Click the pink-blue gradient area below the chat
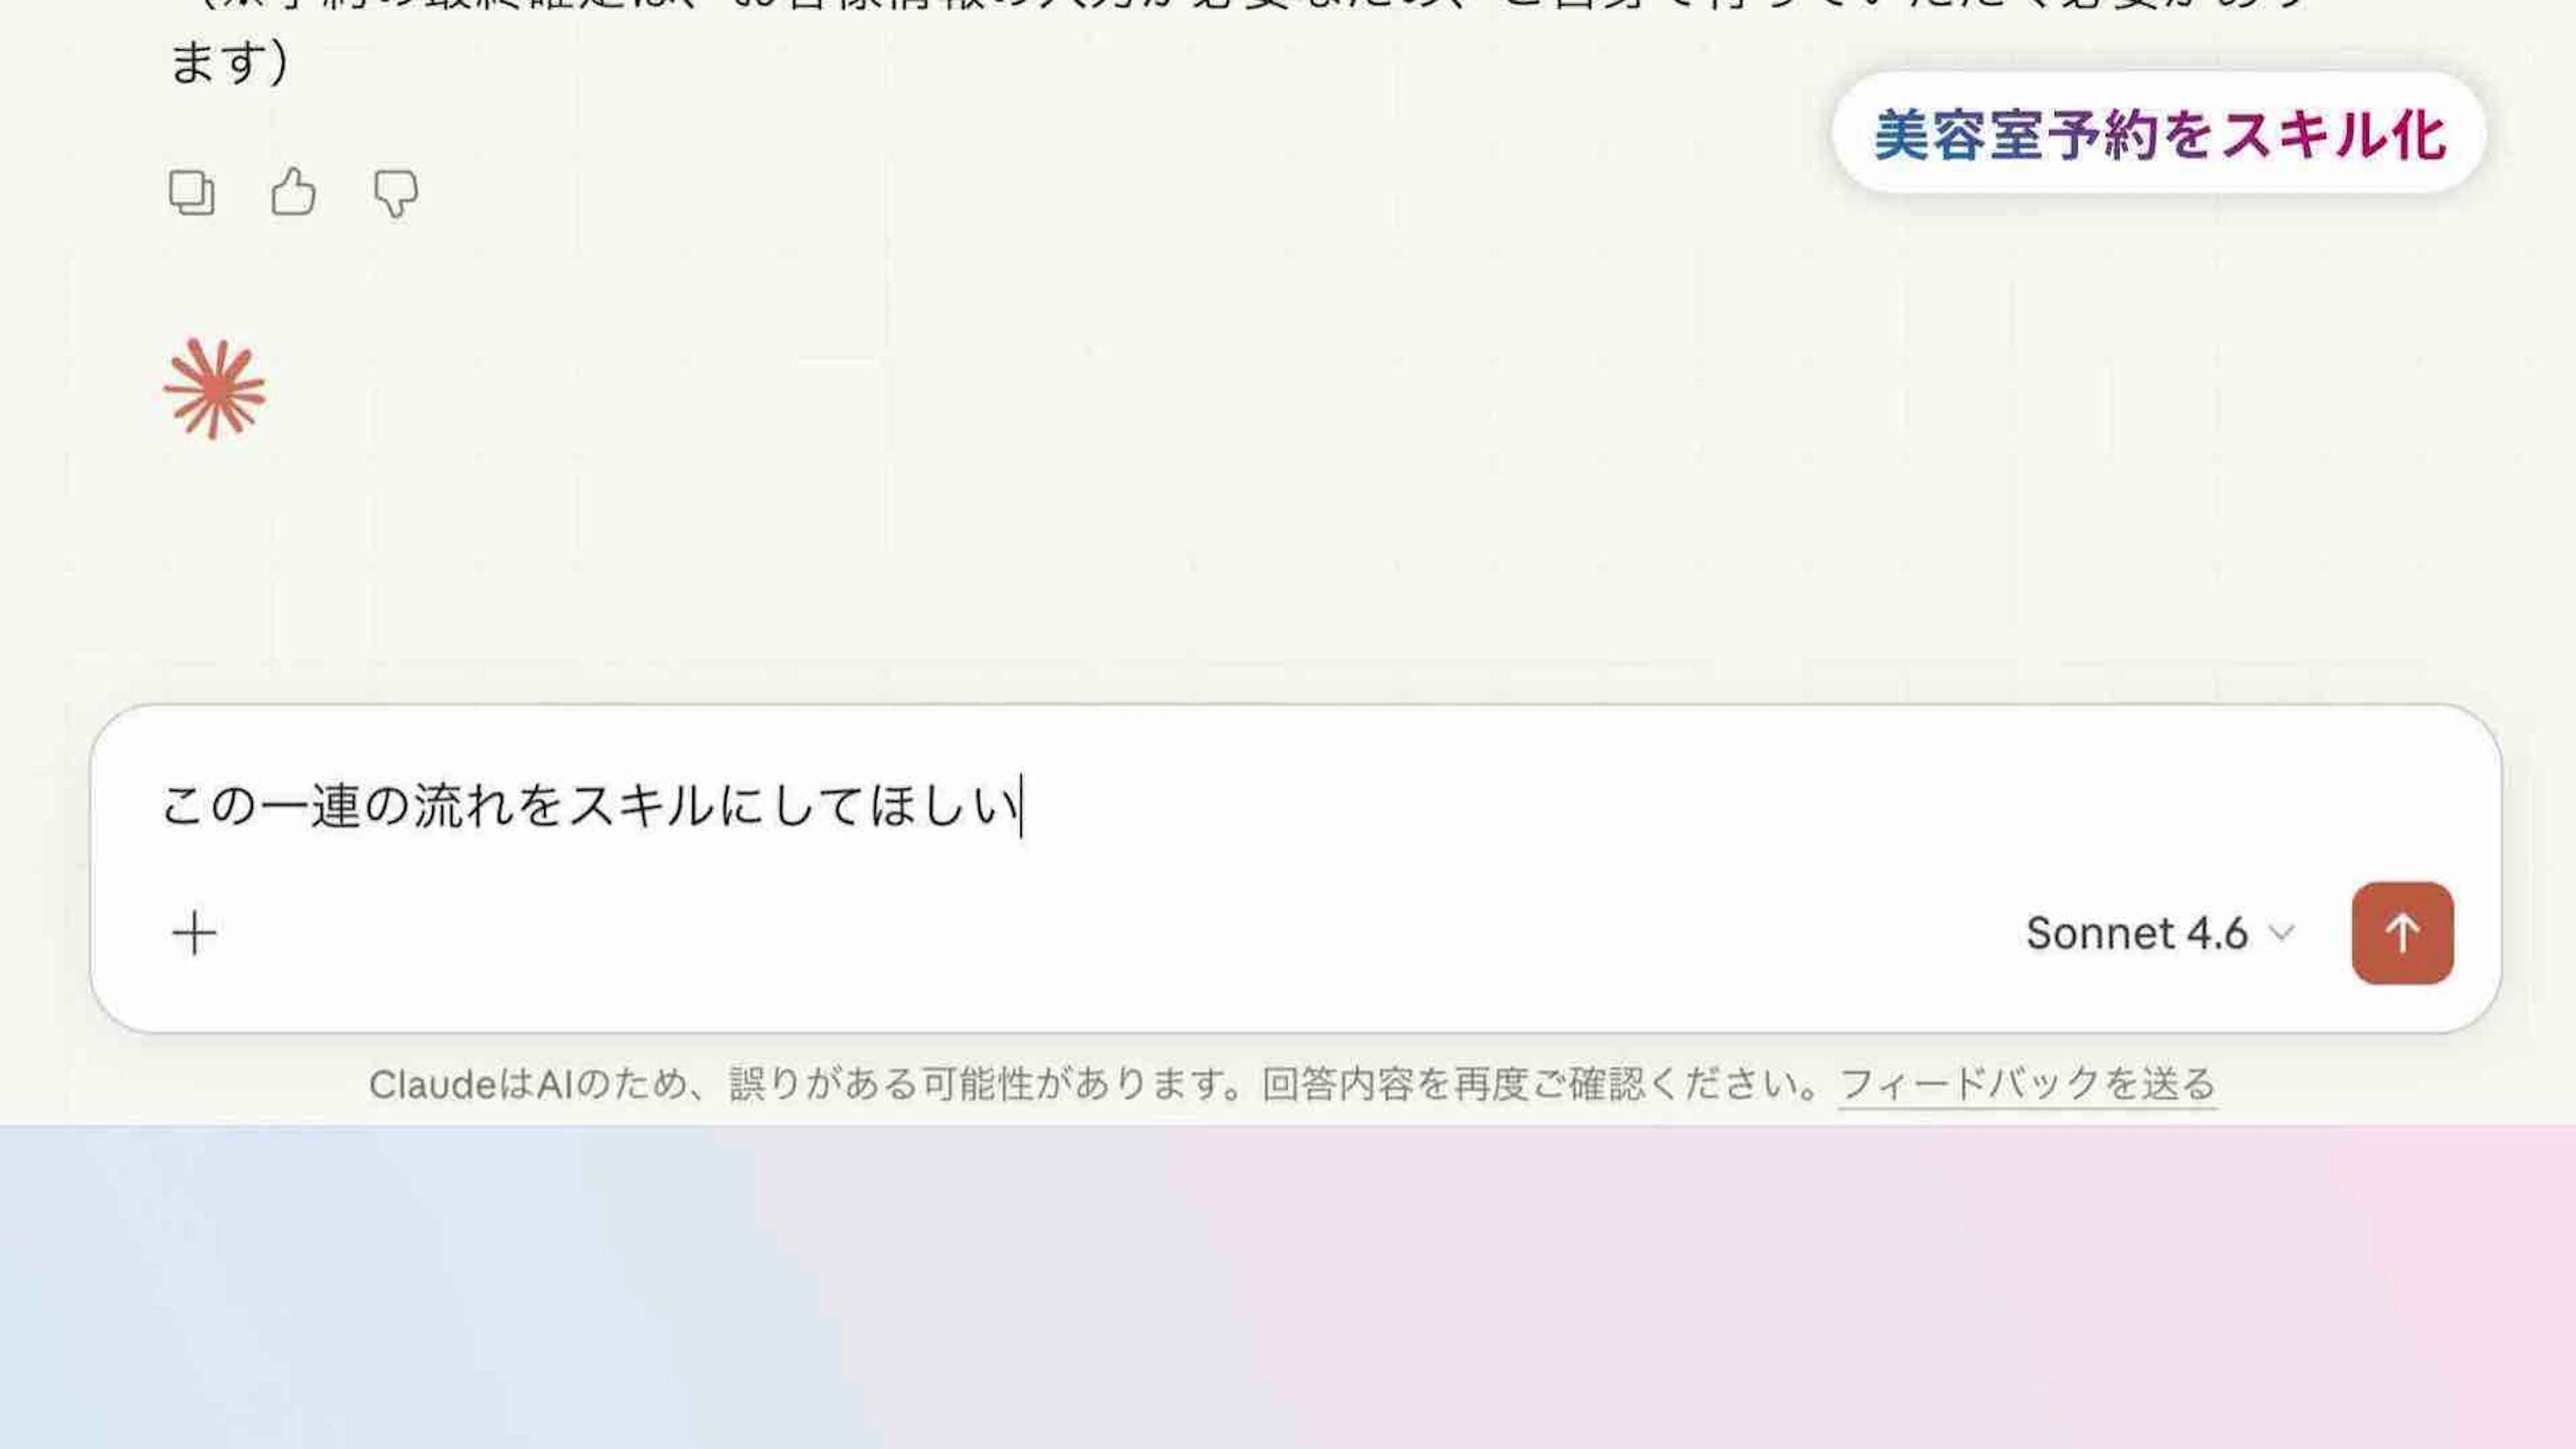Screen dimensions: 2576x1449 tap(1288, 1287)
